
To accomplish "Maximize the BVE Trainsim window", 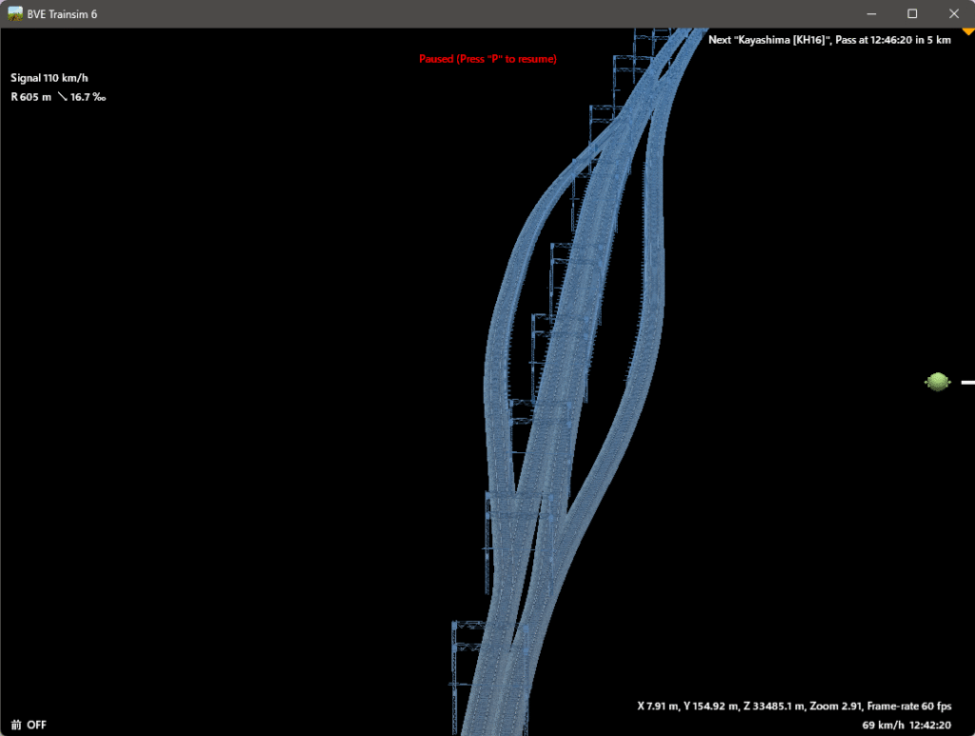I will pos(912,13).
